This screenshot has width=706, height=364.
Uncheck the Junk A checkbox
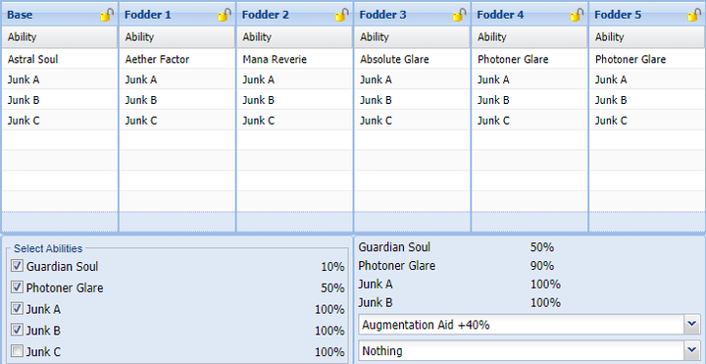coord(17,309)
